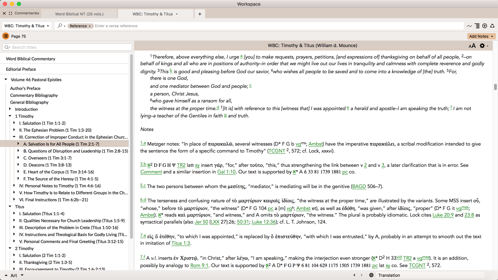This screenshot has height=280, width=498.
Task: Open Word Biblical Commentary title
Action: [31, 59]
